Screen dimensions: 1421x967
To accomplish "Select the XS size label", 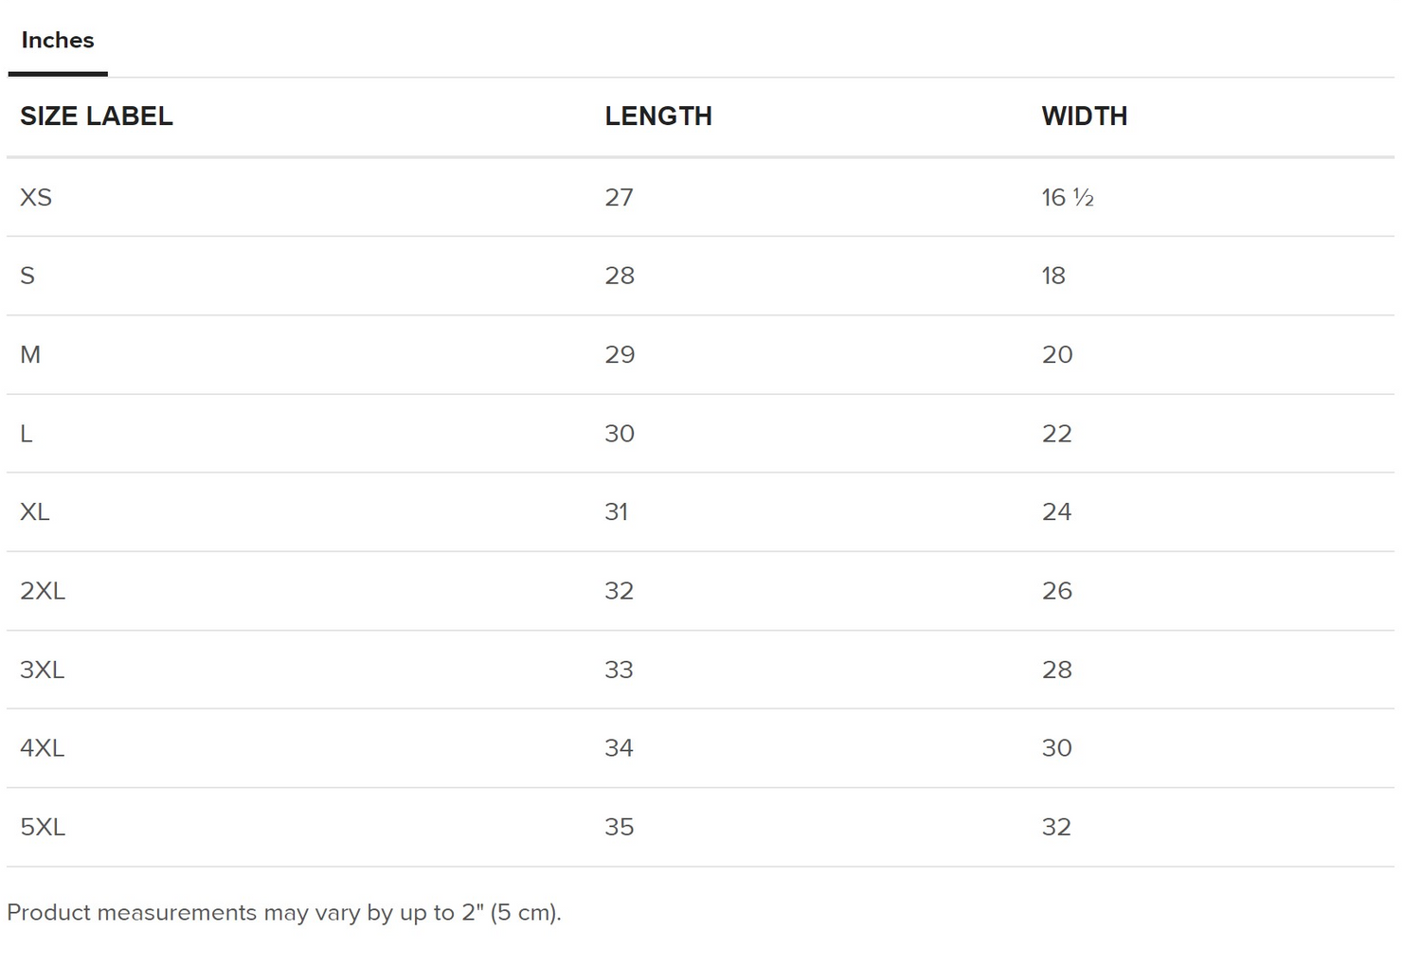I will pos(36,197).
